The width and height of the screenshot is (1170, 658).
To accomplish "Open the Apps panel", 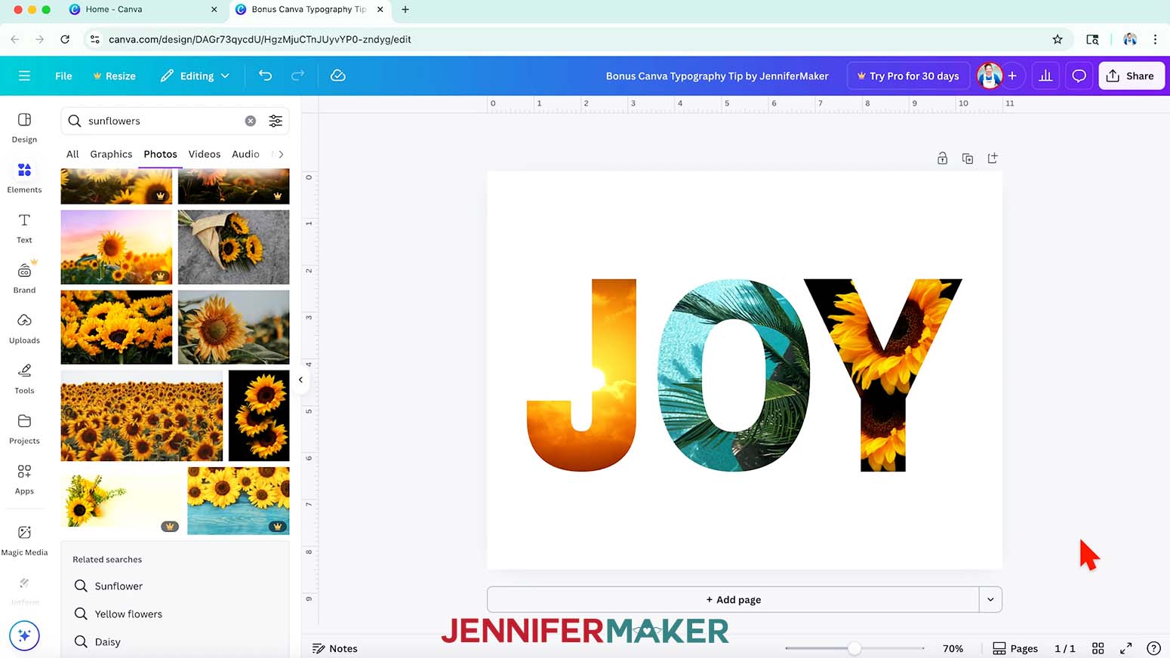I will [24, 480].
